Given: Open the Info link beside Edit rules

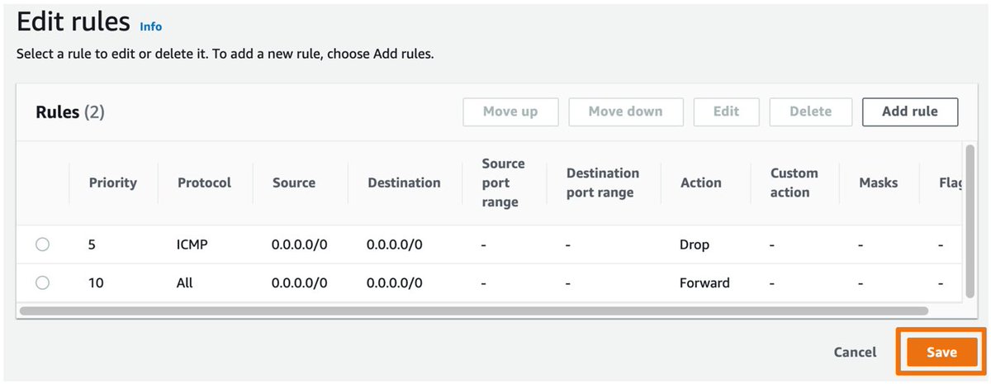Looking at the screenshot, I should pos(151,26).
